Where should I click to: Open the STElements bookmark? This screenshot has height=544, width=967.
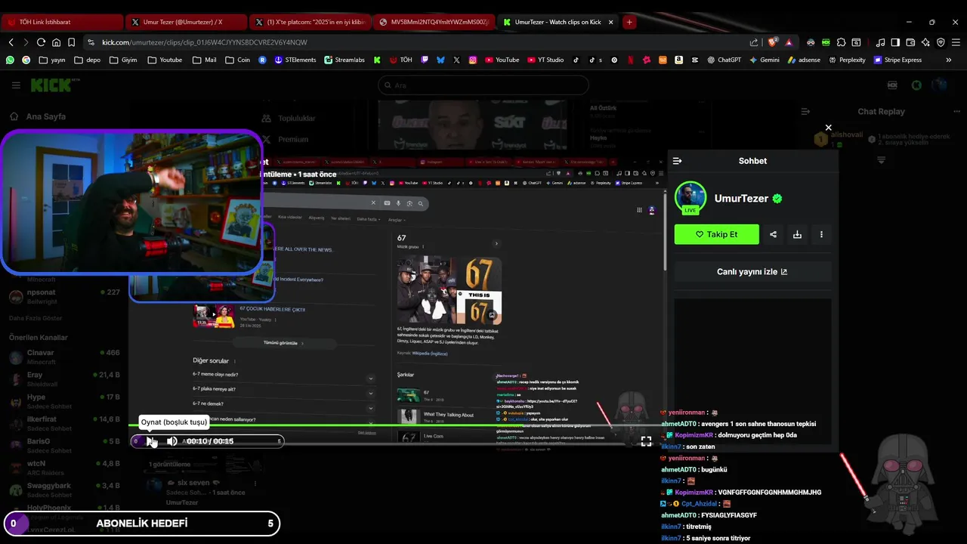[x=295, y=60]
